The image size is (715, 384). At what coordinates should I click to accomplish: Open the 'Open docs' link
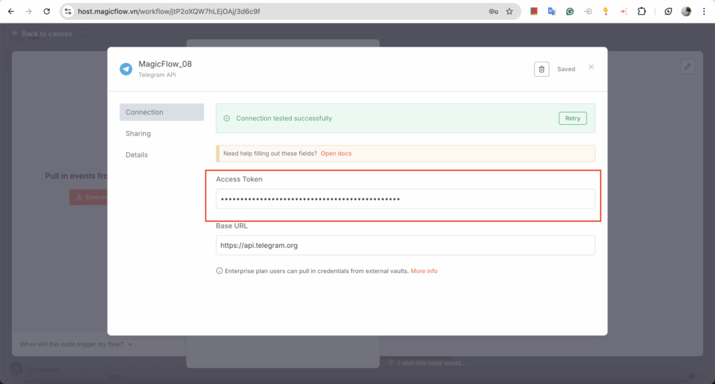pos(336,154)
